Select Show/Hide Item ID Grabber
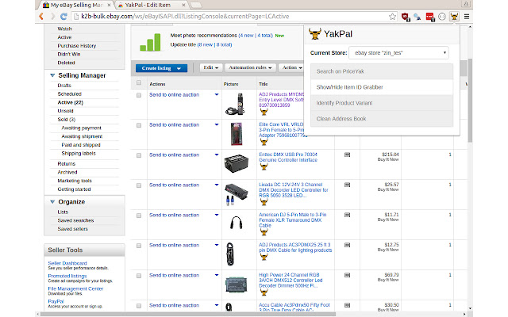Viewport: 508px width, 317px height. coord(382,87)
